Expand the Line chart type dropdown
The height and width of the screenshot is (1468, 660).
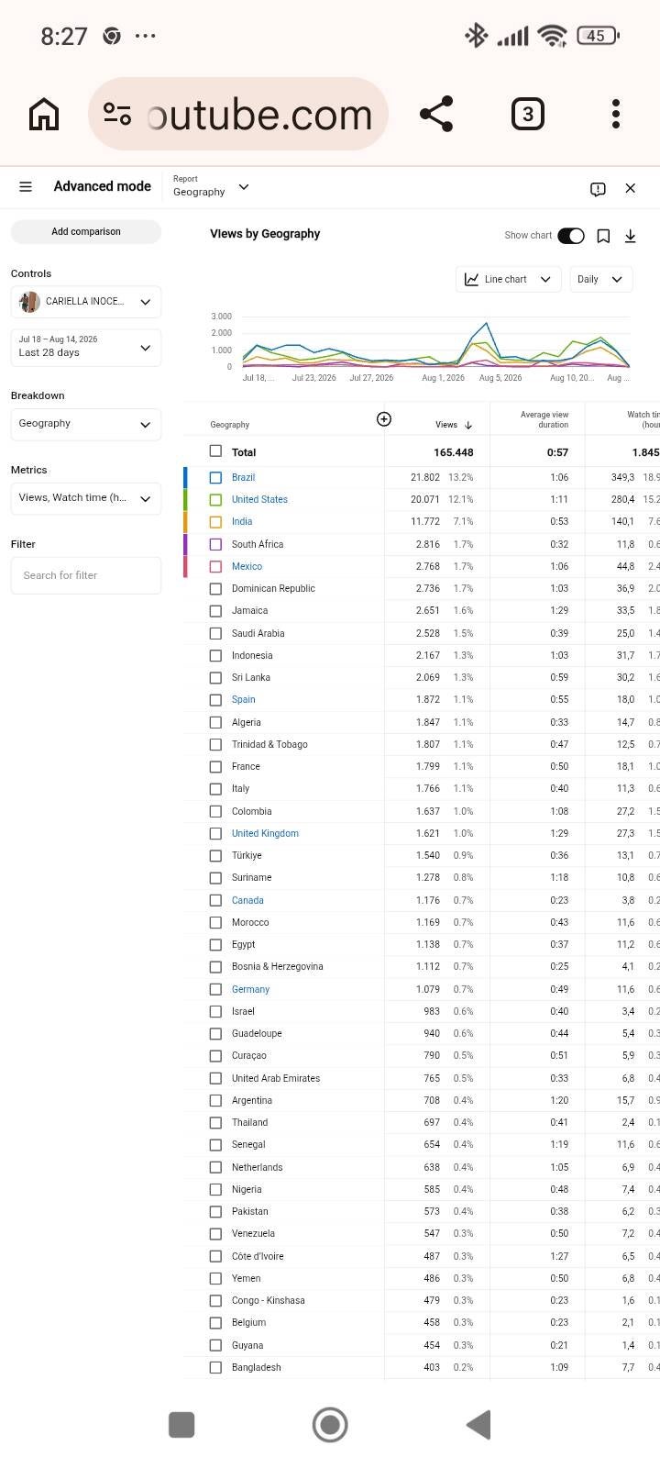click(x=508, y=279)
